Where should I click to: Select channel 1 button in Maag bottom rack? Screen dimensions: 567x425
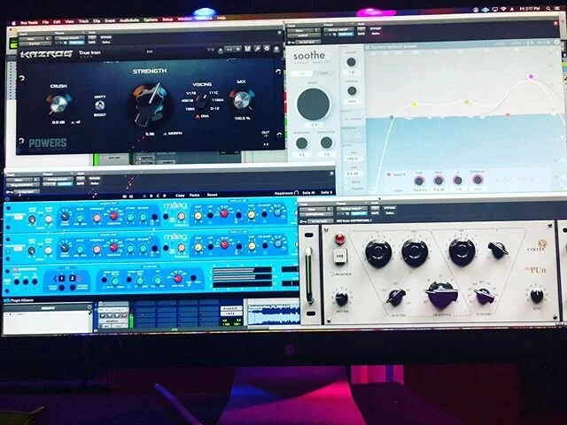62,278
